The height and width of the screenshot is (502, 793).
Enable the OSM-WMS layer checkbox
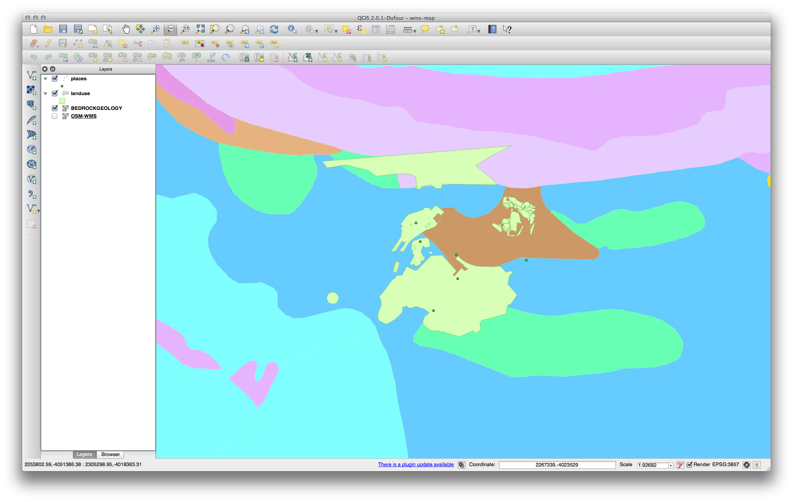[55, 116]
